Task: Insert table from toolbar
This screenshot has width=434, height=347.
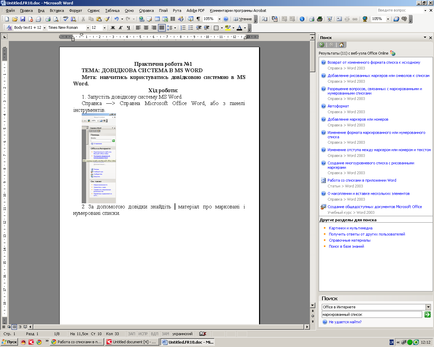Action: click(157, 19)
